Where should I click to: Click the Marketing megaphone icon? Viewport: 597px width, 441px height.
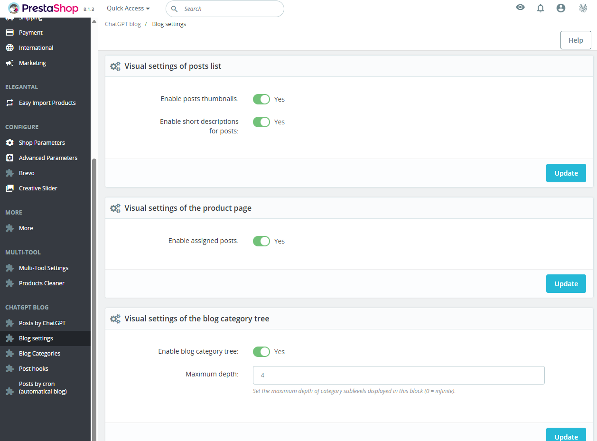pos(9,63)
